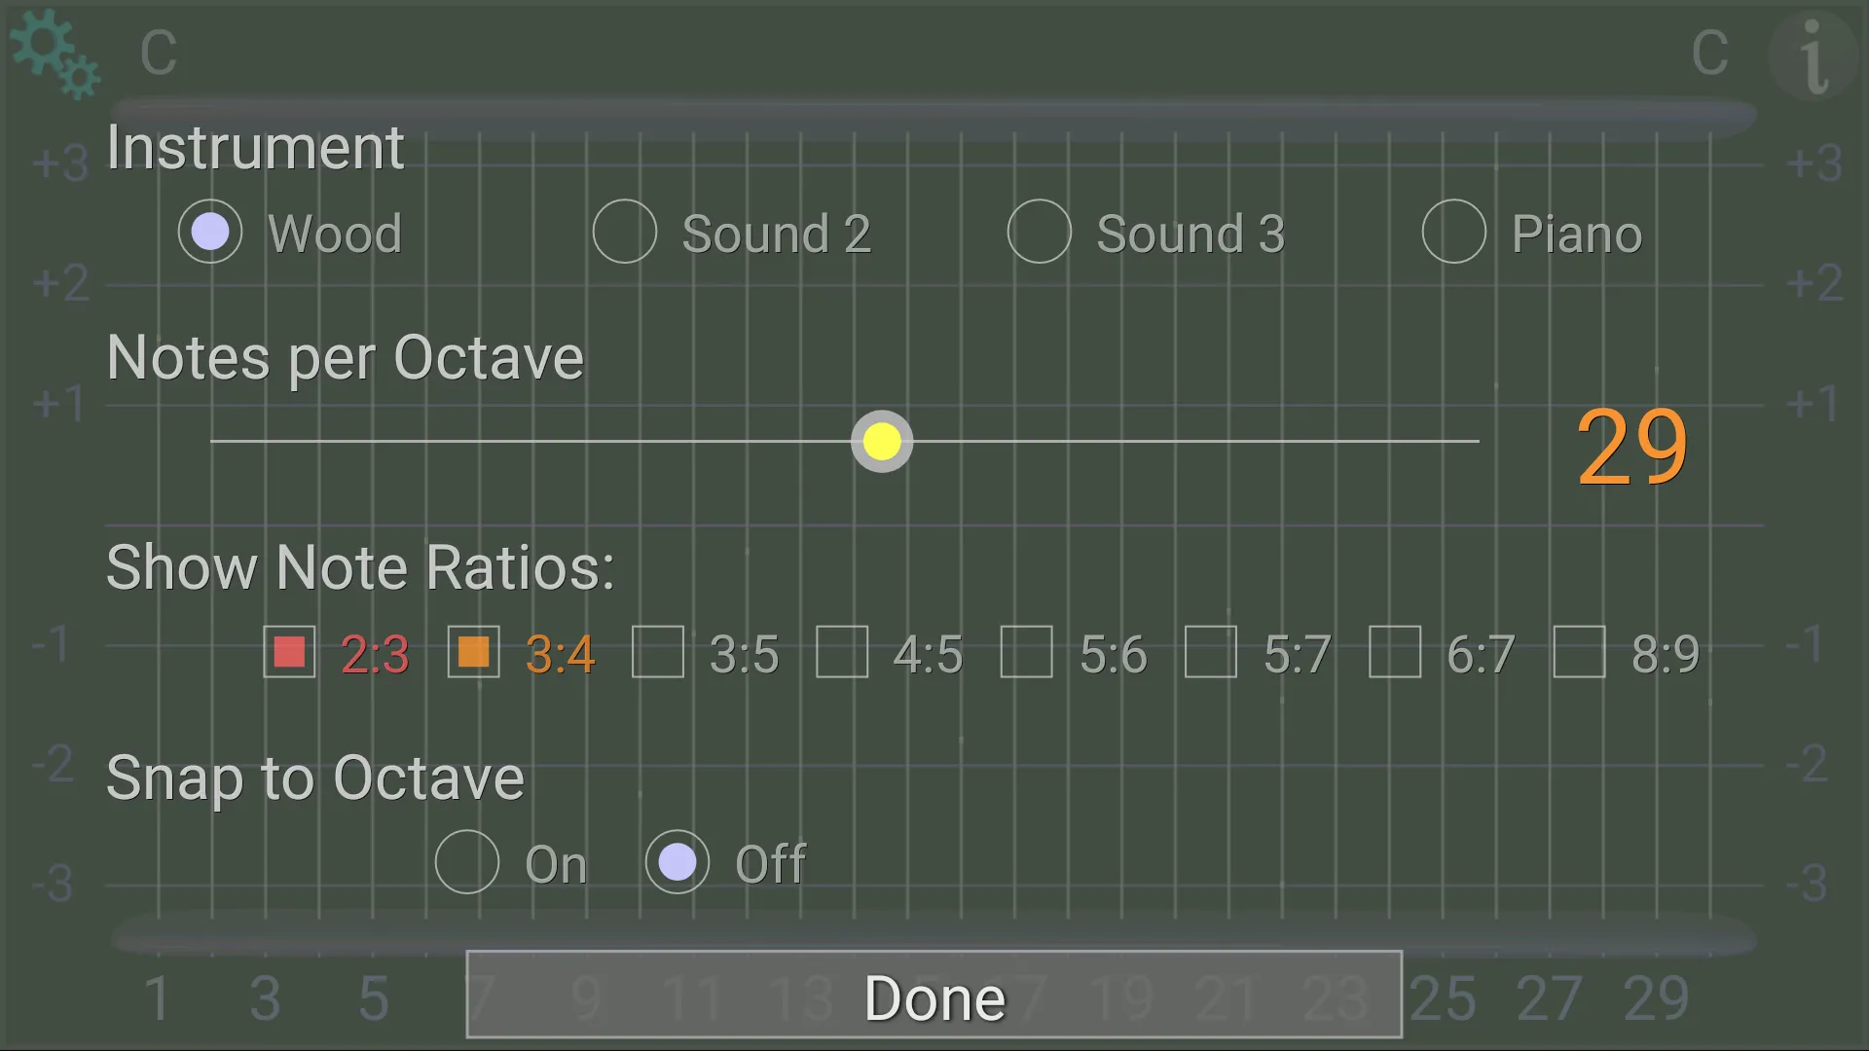1869x1051 pixels.
Task: Select Sound 3 instrument option
Action: click(x=1040, y=231)
